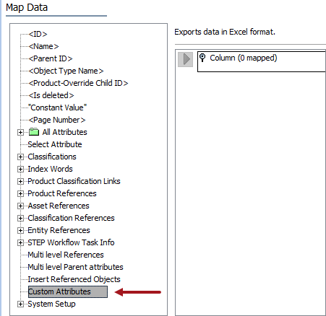Select Multi level References item
This screenshot has height=316, width=326.
tap(66, 255)
